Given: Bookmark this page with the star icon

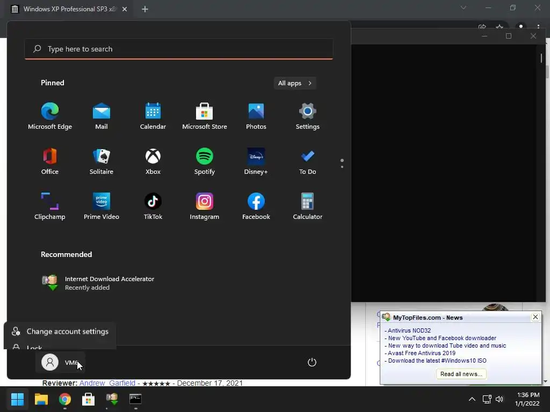Looking at the screenshot, I should click(499, 27).
